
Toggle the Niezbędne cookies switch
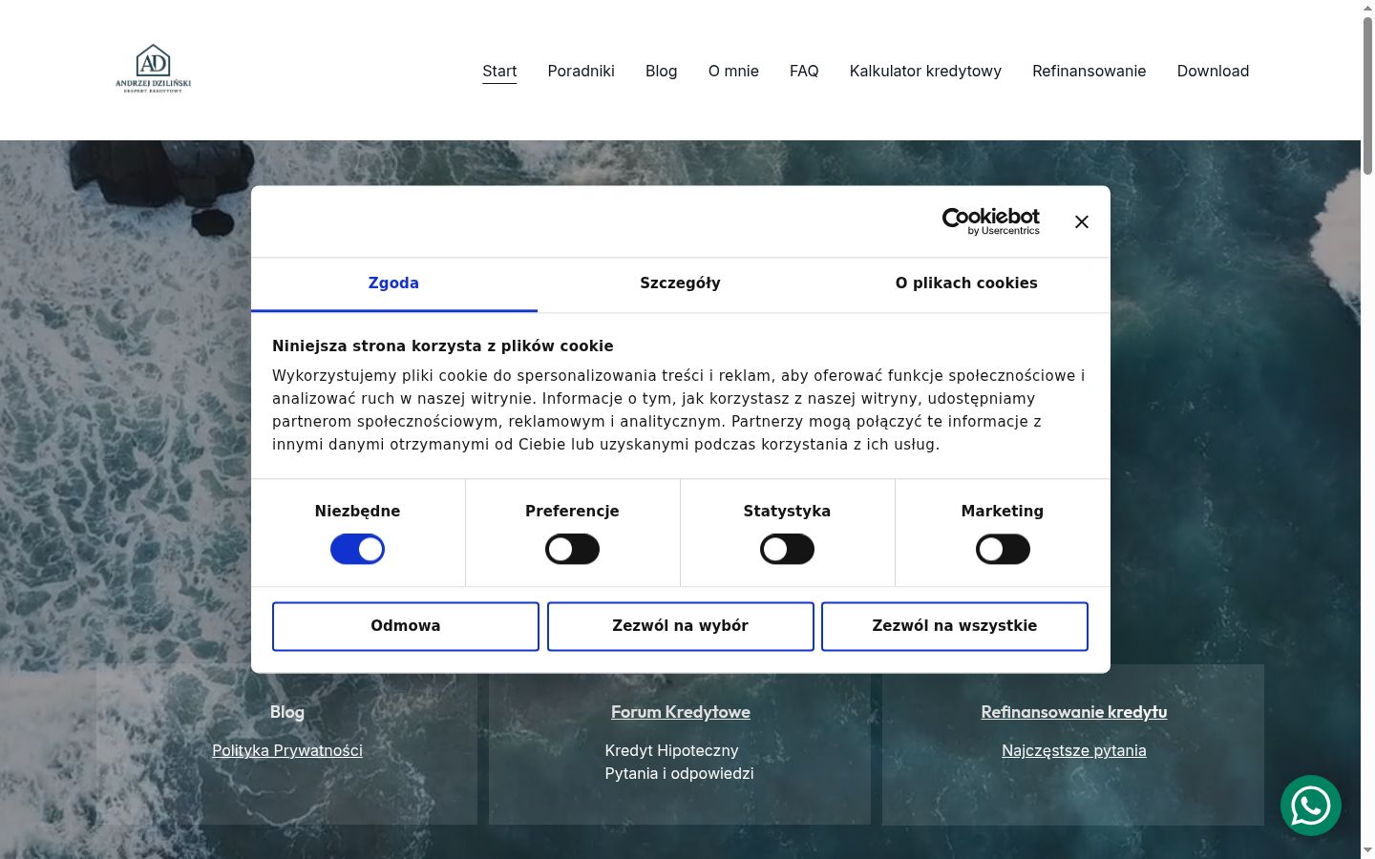357,550
